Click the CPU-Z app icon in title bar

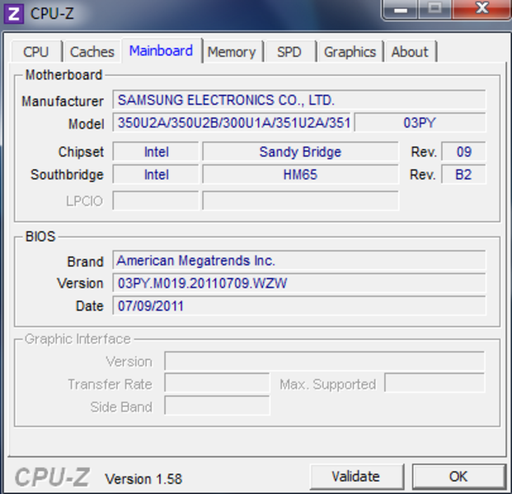point(13,14)
